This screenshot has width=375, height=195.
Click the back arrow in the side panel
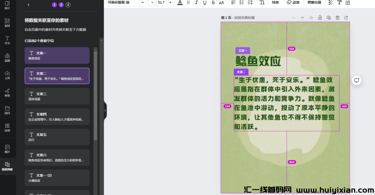coord(28,5)
